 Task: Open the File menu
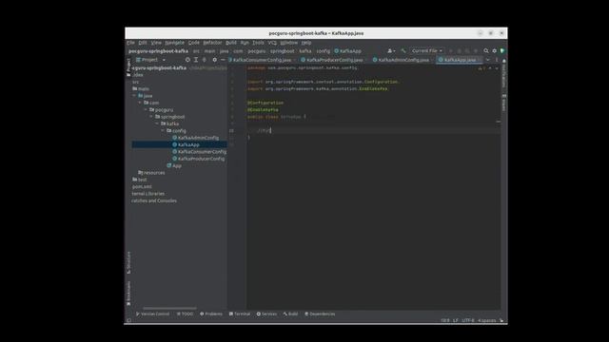click(x=130, y=43)
